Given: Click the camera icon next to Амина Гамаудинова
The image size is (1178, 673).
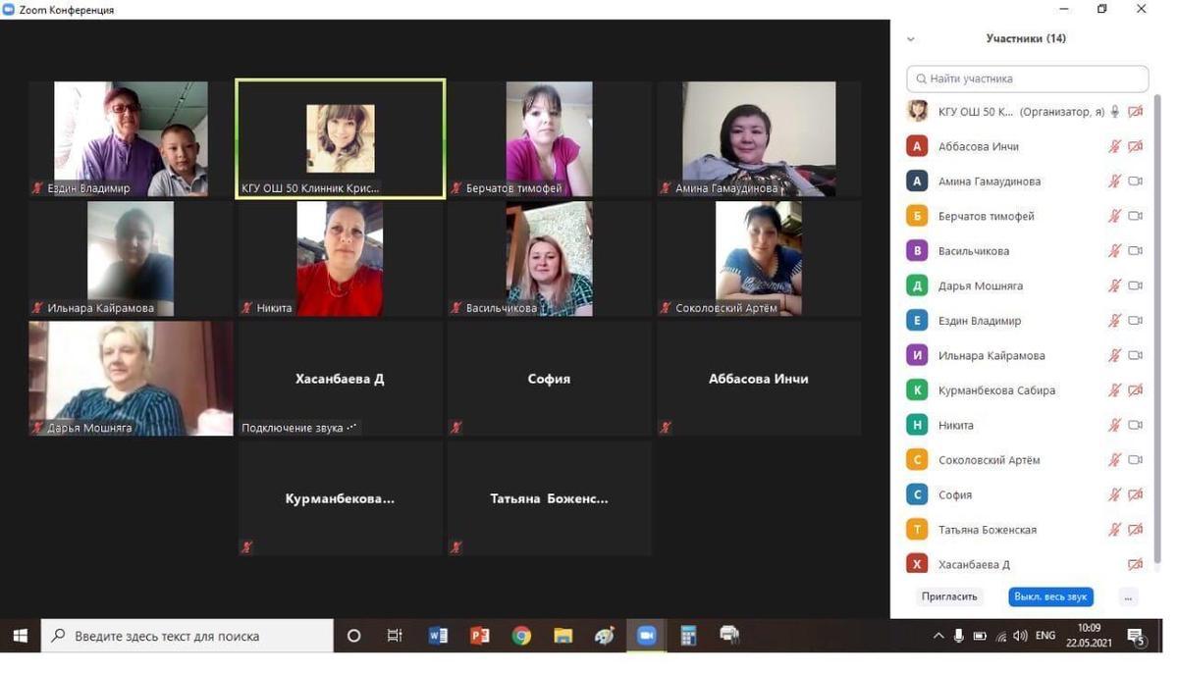Looking at the screenshot, I should (x=1136, y=181).
